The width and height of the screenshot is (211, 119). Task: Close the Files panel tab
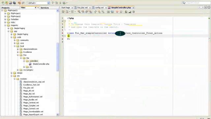[38, 8]
